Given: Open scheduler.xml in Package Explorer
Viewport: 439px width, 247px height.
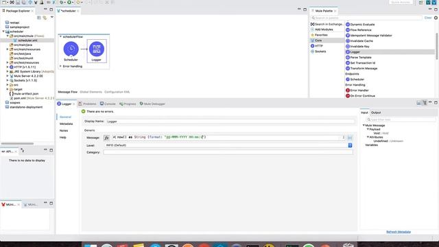Looking at the screenshot, I should [x=27, y=40].
